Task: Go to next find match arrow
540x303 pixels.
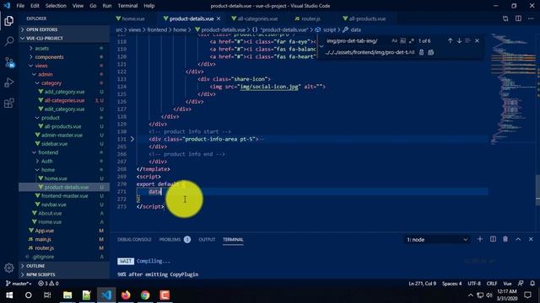Action: (x=459, y=40)
